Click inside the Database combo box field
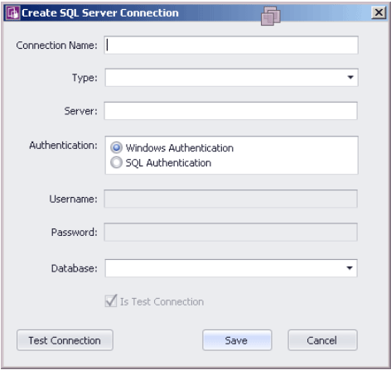This screenshot has width=391, height=370. pyautogui.click(x=231, y=268)
